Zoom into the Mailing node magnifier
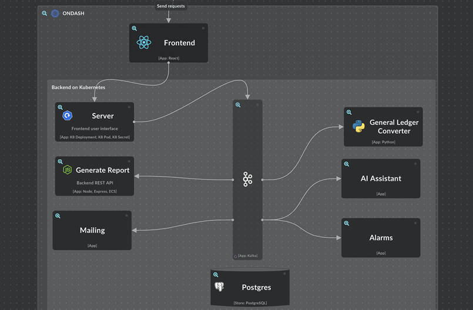The image size is (473, 310). click(x=58, y=216)
